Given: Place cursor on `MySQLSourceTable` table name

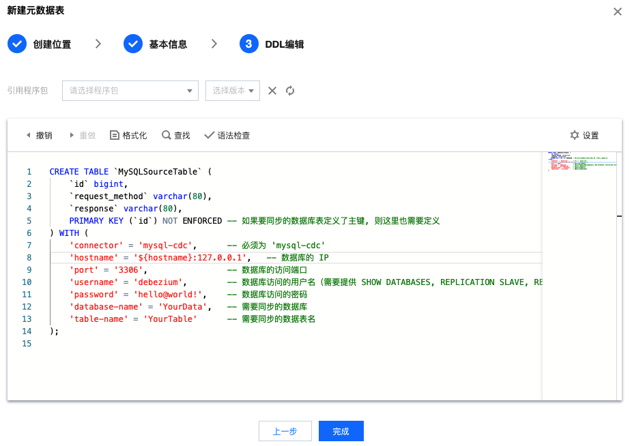Looking at the screenshot, I should (158, 172).
